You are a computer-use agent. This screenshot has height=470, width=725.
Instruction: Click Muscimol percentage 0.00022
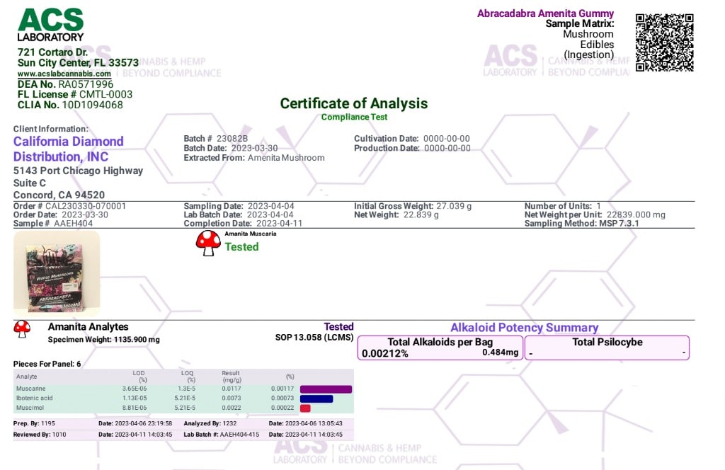(x=282, y=408)
